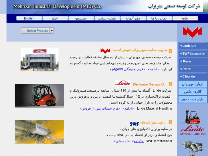Click orange bullet icon next to welcome heading
The width and height of the screenshot is (208, 156).
coord(170,51)
